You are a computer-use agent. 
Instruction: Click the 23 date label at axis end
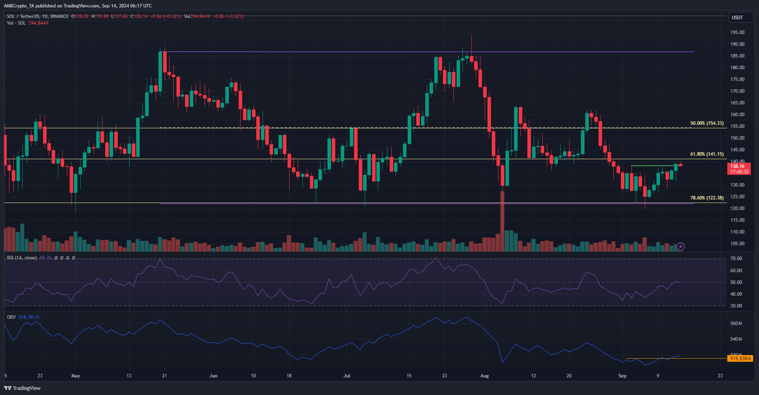(x=720, y=376)
